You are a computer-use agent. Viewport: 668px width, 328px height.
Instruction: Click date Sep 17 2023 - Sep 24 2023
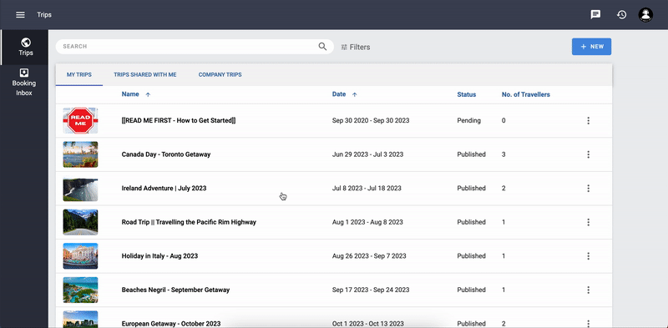pos(371,290)
